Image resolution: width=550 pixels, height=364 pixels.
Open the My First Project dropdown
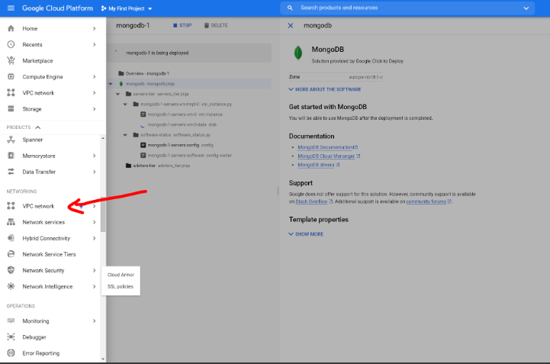pos(127,8)
